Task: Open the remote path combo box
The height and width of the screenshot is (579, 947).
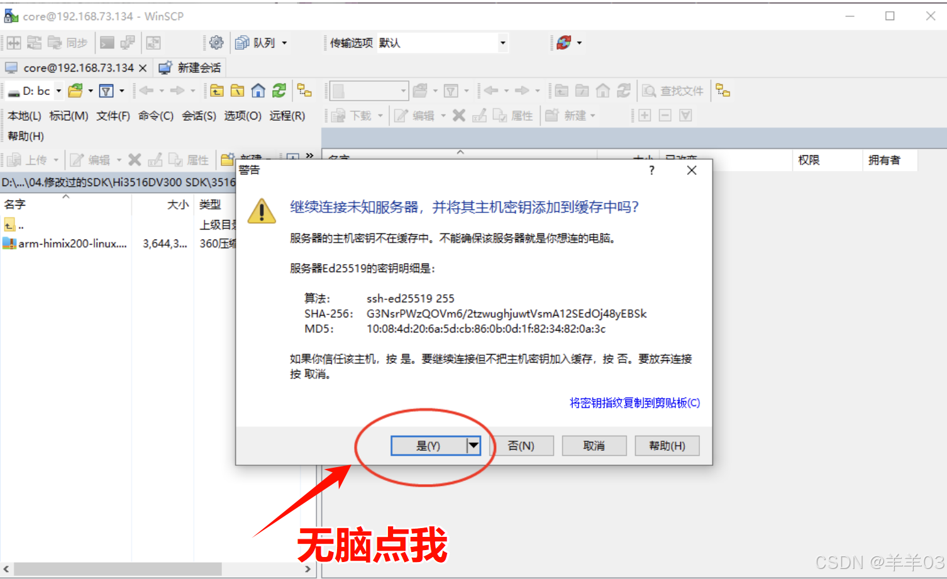Action: [x=369, y=91]
